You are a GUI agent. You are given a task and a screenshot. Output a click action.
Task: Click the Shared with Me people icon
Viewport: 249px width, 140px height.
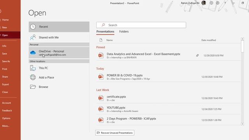pyautogui.click(x=33, y=37)
